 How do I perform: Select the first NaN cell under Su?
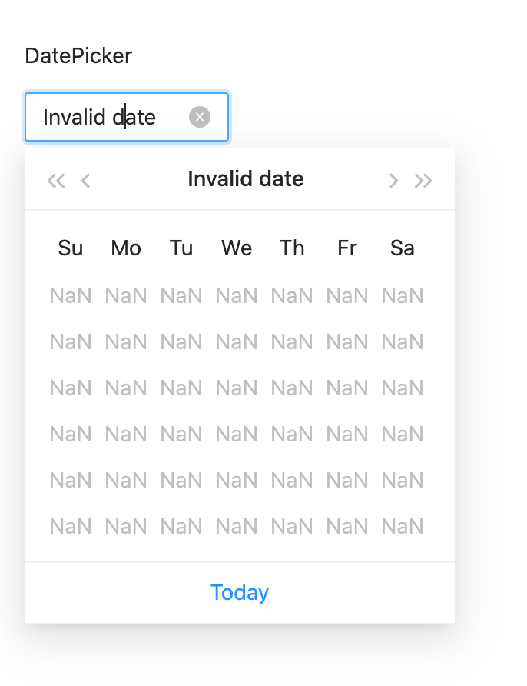(71, 295)
